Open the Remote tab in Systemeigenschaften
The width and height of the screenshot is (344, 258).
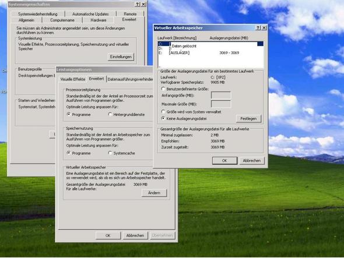pos(130,14)
